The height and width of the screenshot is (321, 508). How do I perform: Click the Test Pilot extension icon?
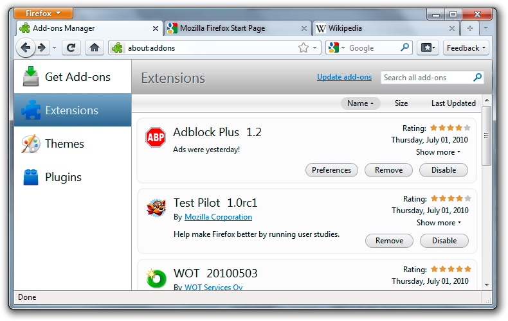click(156, 207)
